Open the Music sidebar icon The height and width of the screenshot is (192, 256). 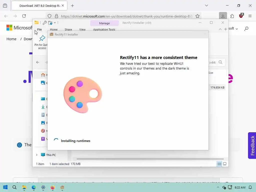[x=43, y=131]
